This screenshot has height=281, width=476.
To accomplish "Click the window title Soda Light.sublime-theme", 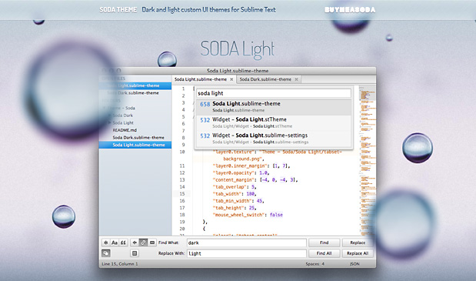I will click(238, 71).
